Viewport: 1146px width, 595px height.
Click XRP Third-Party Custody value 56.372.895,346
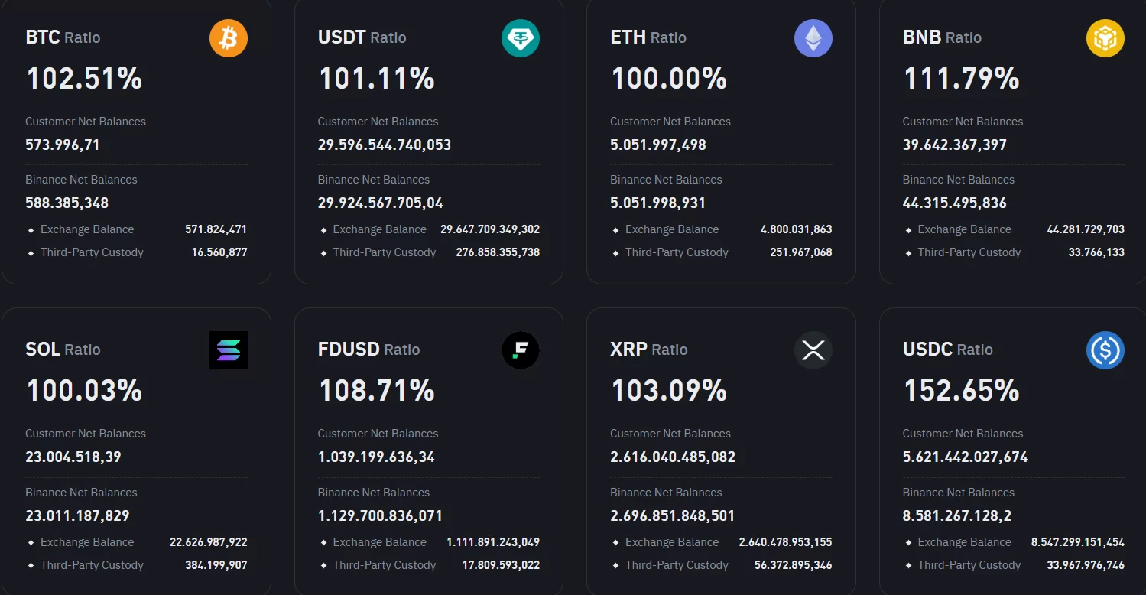(x=785, y=565)
